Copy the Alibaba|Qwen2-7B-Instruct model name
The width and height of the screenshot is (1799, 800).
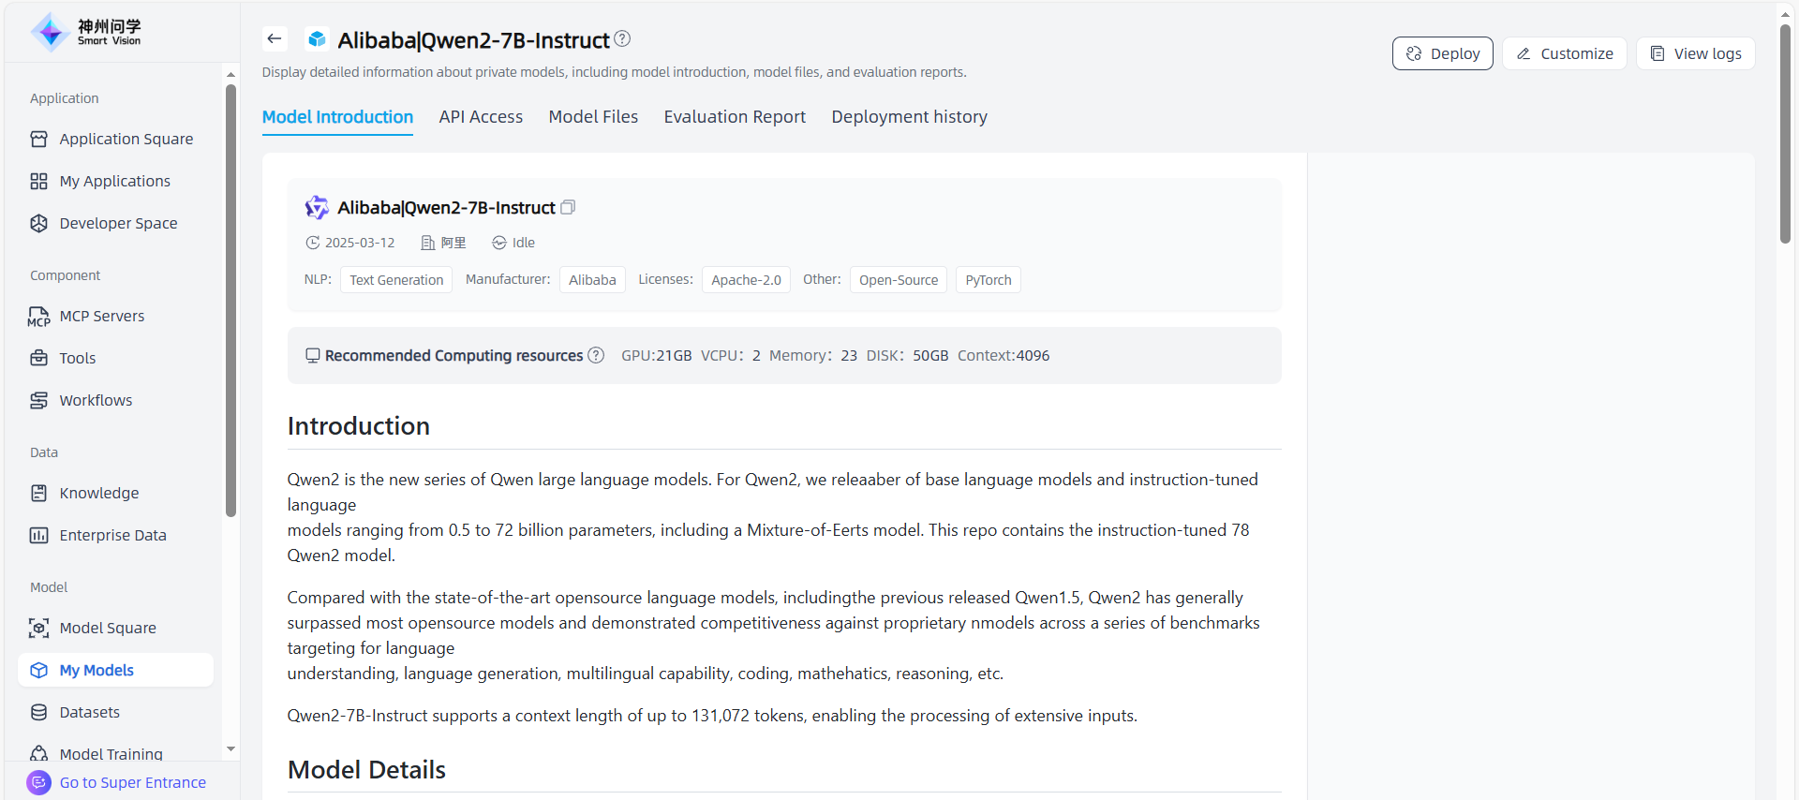(x=568, y=207)
